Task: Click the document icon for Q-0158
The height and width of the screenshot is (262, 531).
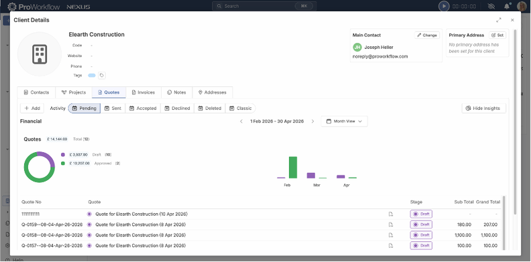Action: click(391, 235)
